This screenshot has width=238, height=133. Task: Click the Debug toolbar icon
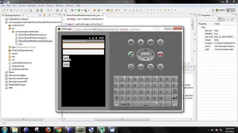click(x=72, y=10)
